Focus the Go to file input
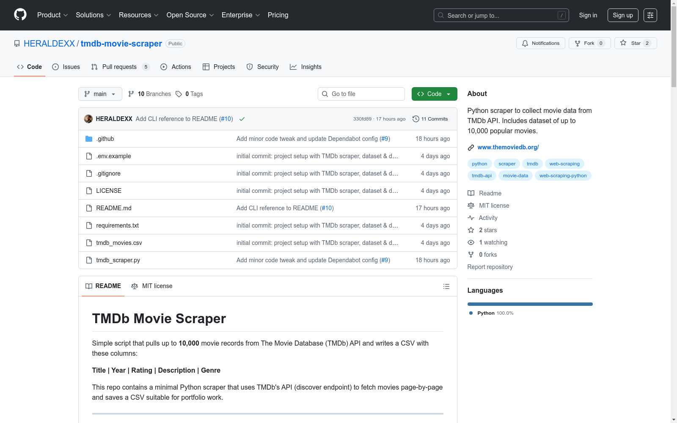The width and height of the screenshot is (677, 423). 361,94
